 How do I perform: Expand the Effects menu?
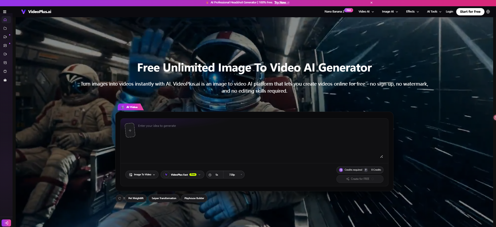(x=413, y=12)
